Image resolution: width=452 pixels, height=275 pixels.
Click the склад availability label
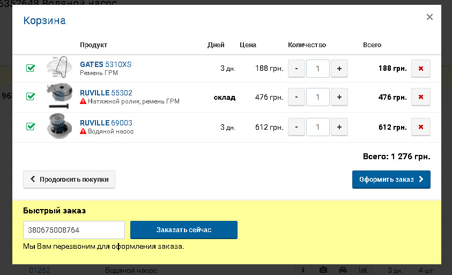pos(225,98)
